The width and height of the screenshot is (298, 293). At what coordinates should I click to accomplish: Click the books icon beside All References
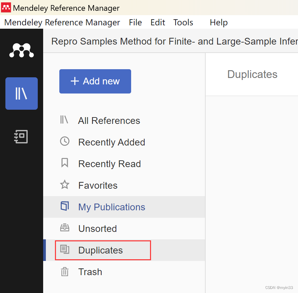click(x=64, y=120)
